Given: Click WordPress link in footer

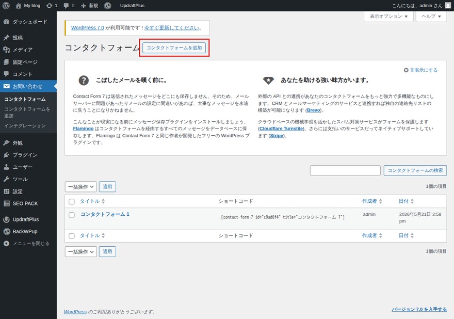Looking at the screenshot, I should tap(75, 312).
